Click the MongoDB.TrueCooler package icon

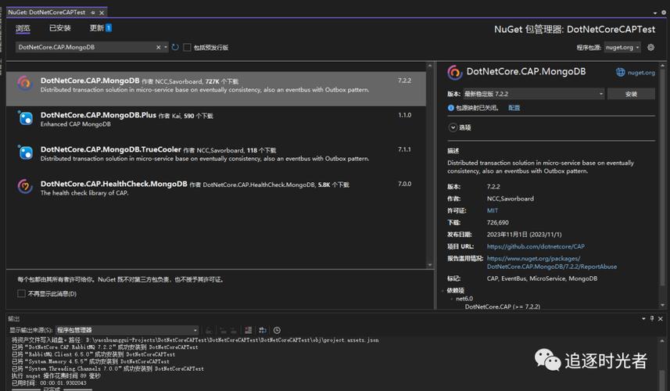[x=25, y=152]
